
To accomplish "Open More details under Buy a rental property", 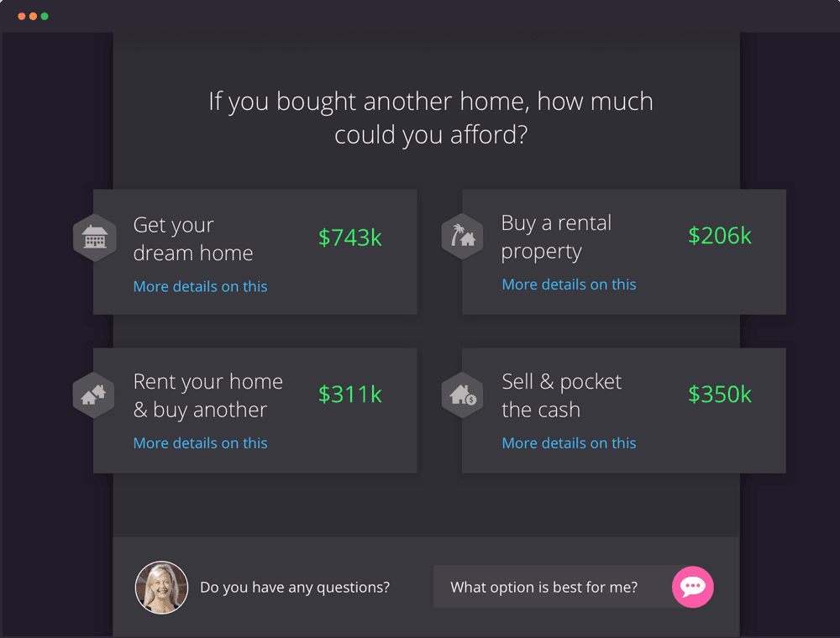I will [569, 285].
